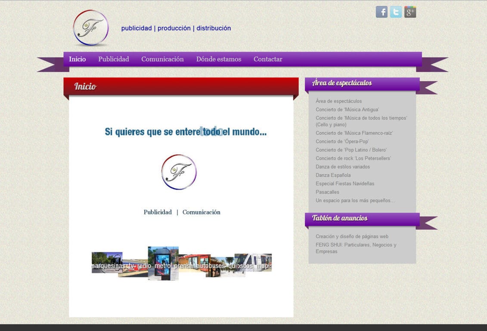Image resolution: width=487 pixels, height=331 pixels.
Task: Go to Inicio in navigation bar
Action: [x=78, y=59]
